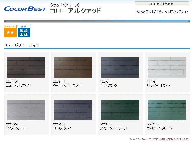Click the アイリッシュ・グリーン color name
The height and width of the screenshot is (143, 192).
113,128
